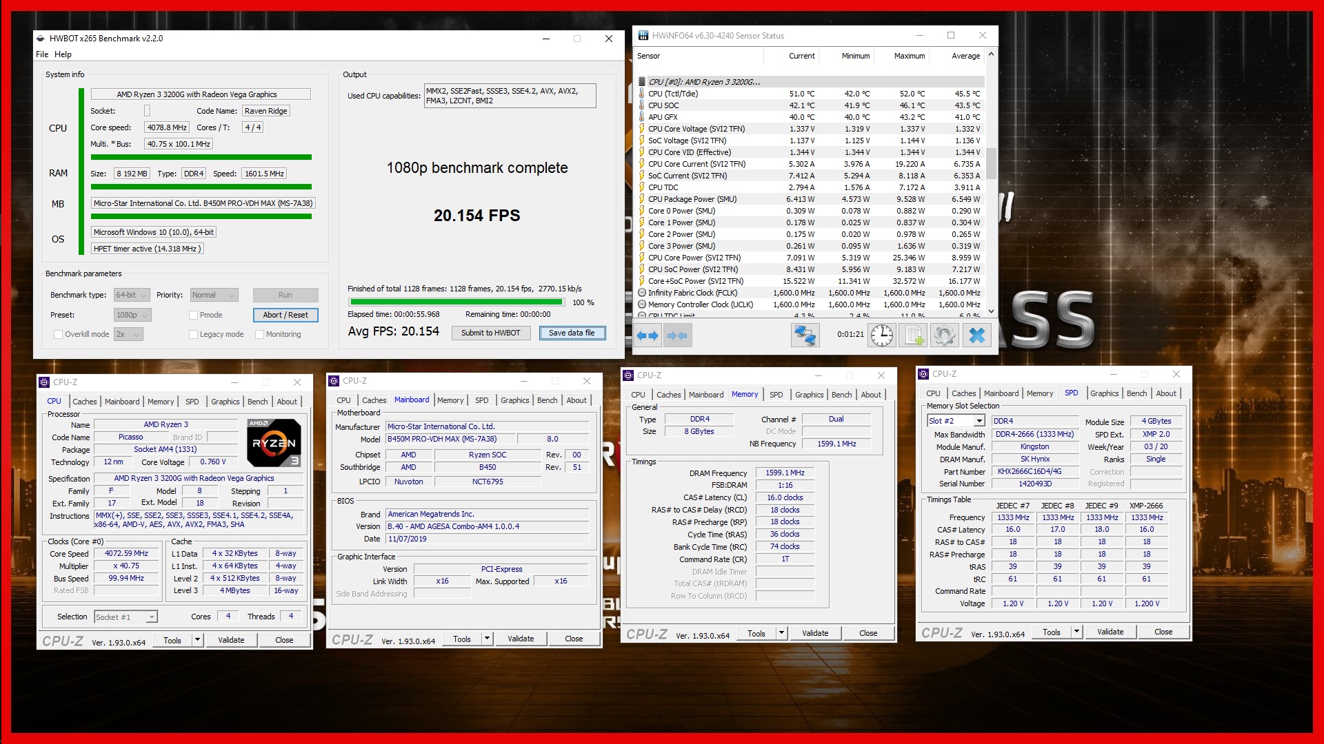Switch to the Graphics tab in the CPU-Z Memory window
This screenshot has height=744, width=1324.
(810, 395)
